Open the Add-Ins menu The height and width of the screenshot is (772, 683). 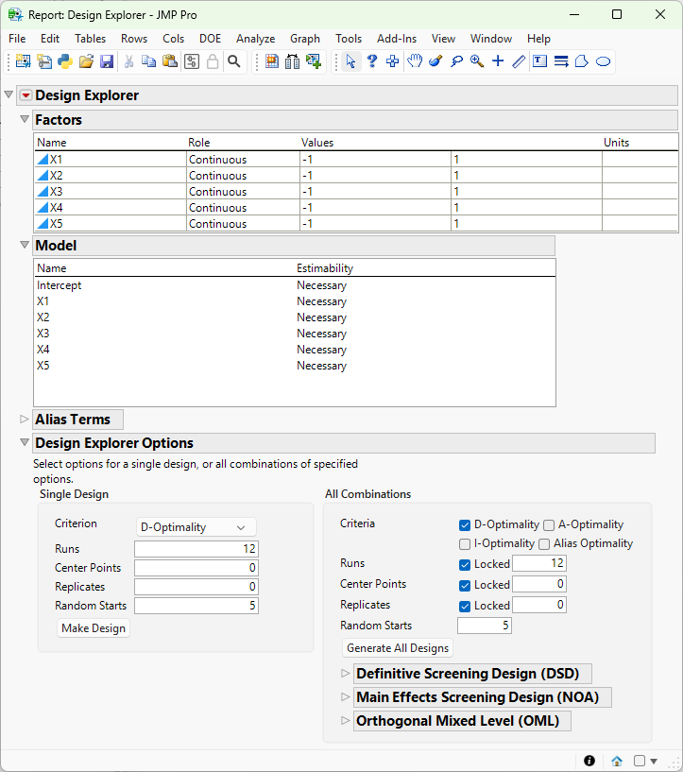(397, 39)
